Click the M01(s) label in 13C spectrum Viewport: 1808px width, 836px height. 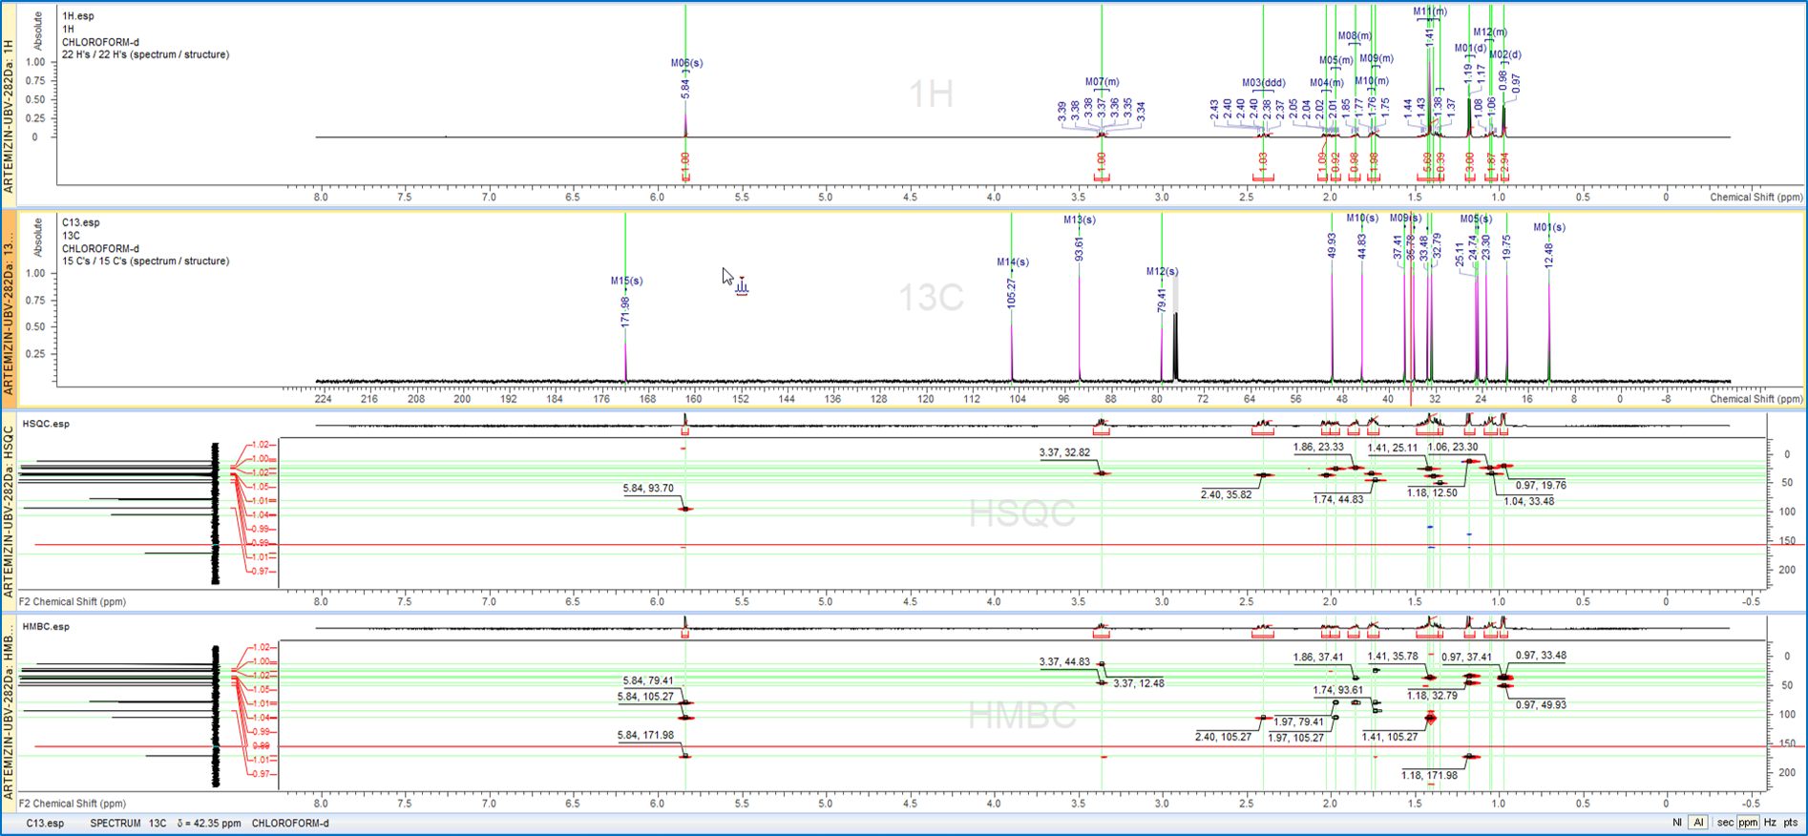[x=1549, y=227]
